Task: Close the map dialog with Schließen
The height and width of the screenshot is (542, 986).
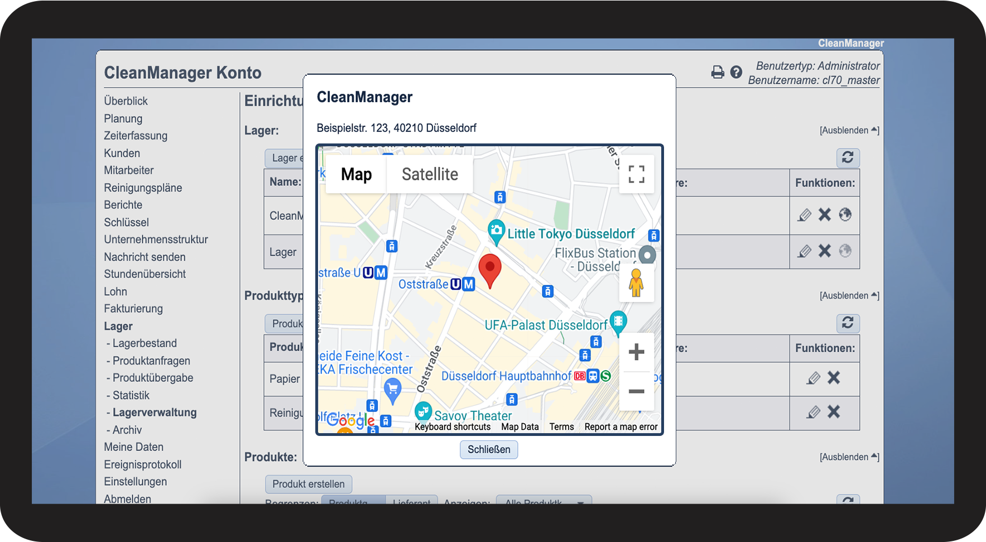Action: point(489,450)
